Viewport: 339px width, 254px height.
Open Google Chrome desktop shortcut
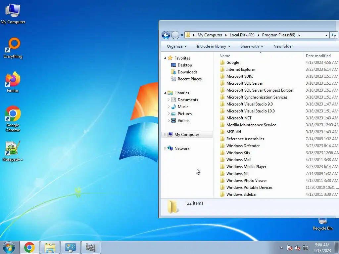click(x=13, y=119)
